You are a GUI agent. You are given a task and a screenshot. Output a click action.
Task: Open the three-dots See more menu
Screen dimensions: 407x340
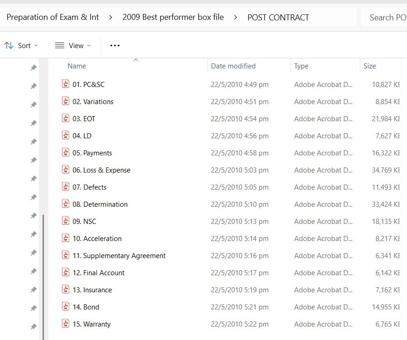click(x=115, y=45)
